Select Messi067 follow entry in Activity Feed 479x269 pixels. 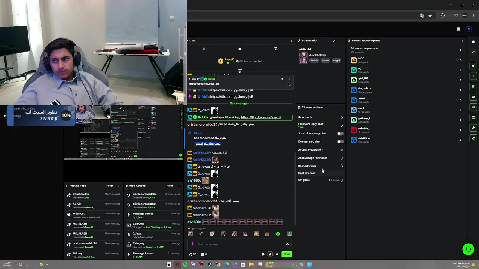pyautogui.click(x=94, y=215)
